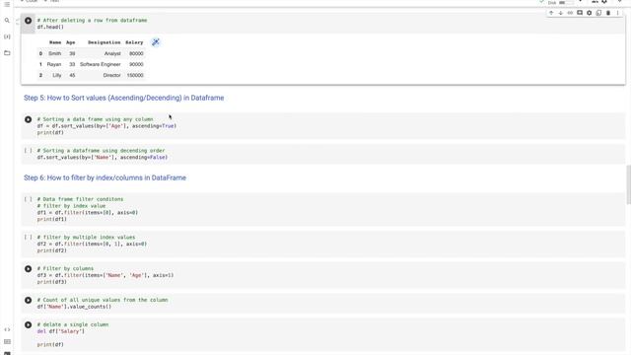
Task: Click into the df.head() code line
Action: (50, 27)
